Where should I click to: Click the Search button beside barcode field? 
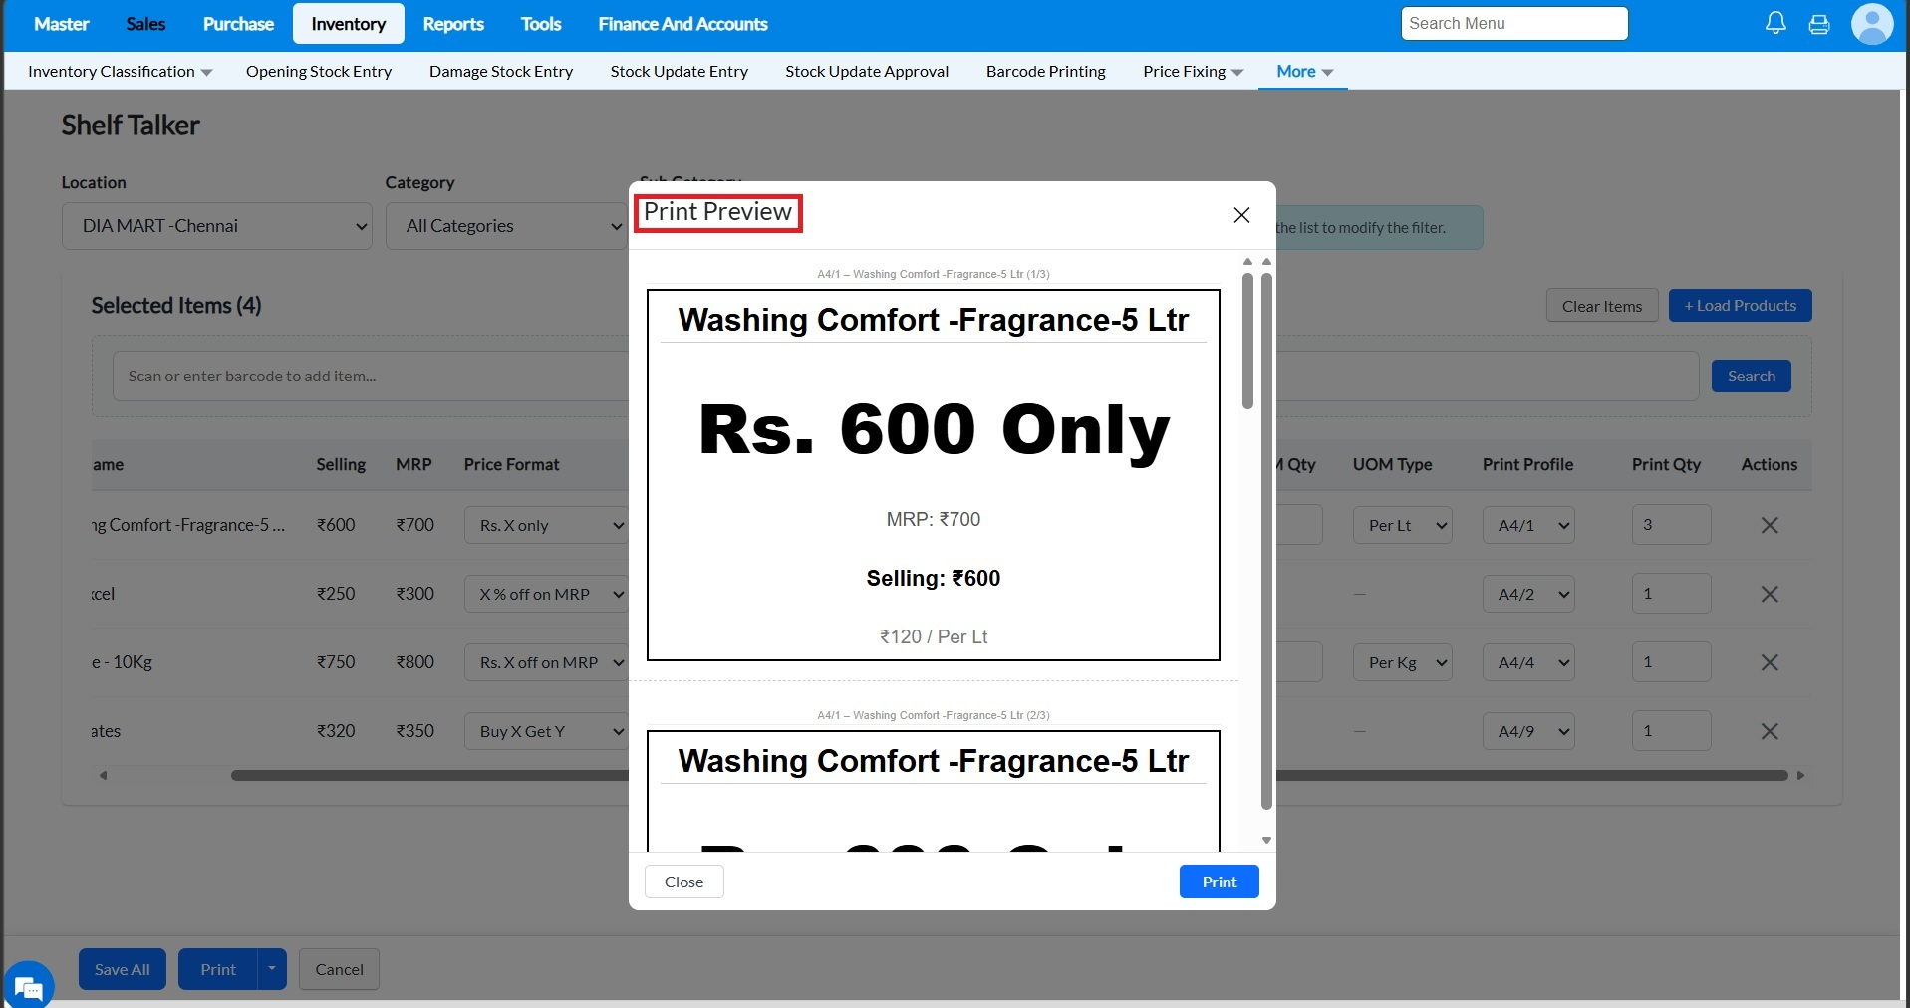click(1752, 377)
